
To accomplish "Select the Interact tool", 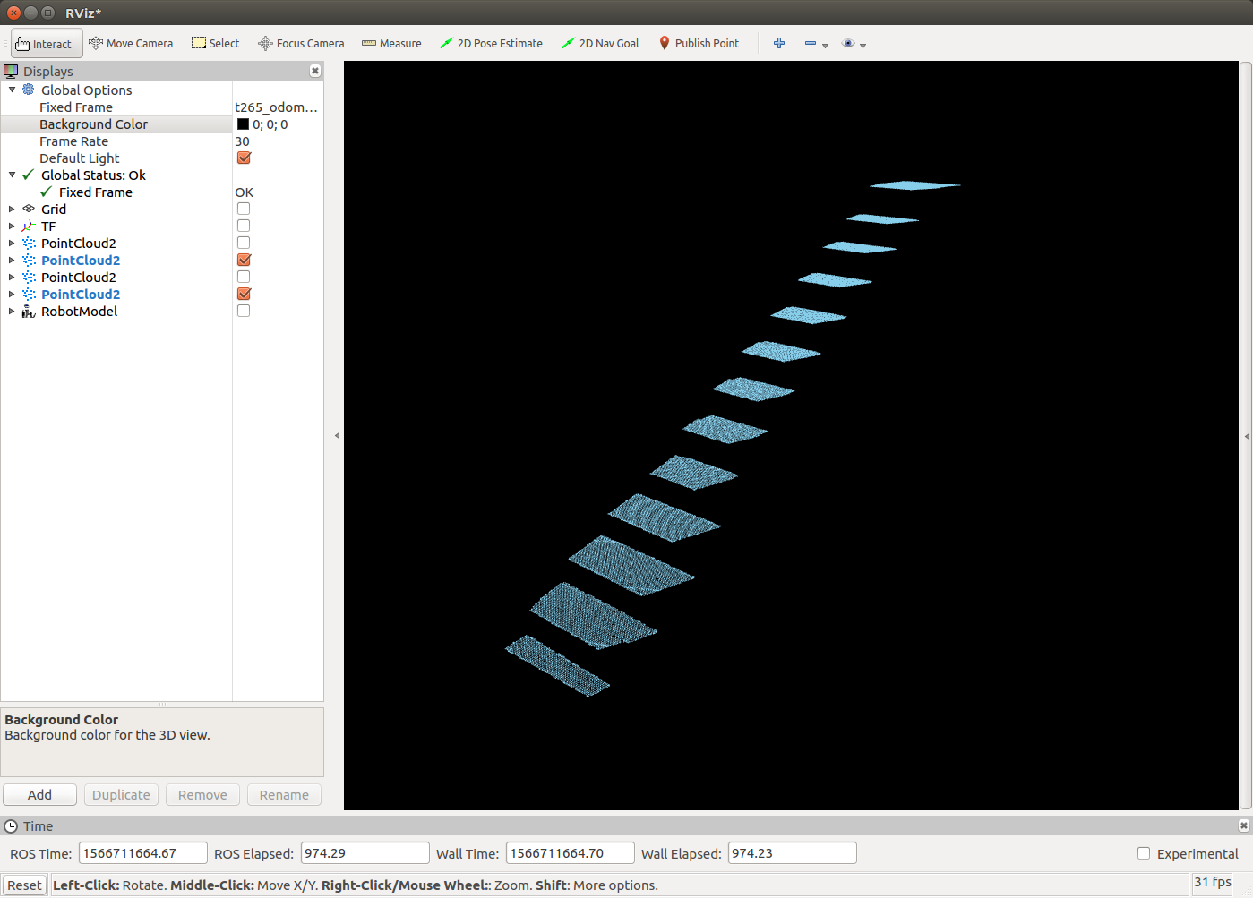I will 46,43.
